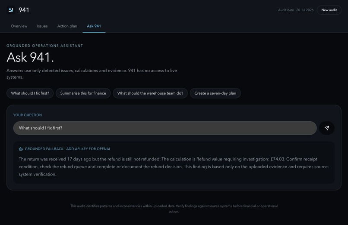Click 'Grounded Fallback · Add API key for OpenAI' label
Screen dimensions: 348x225
[67, 149]
